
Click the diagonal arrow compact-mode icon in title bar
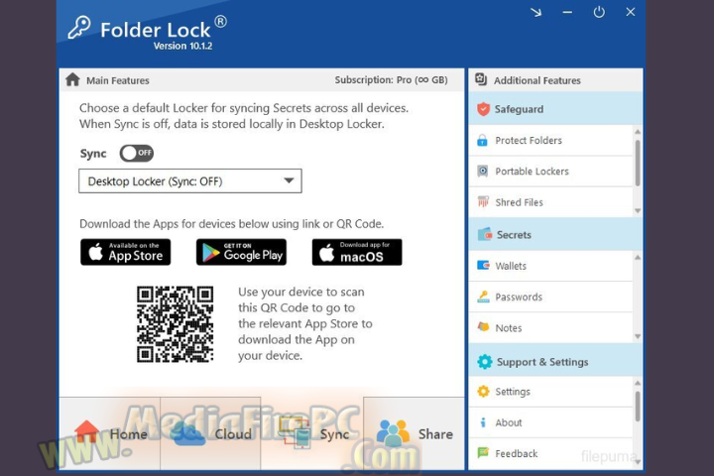tap(535, 12)
